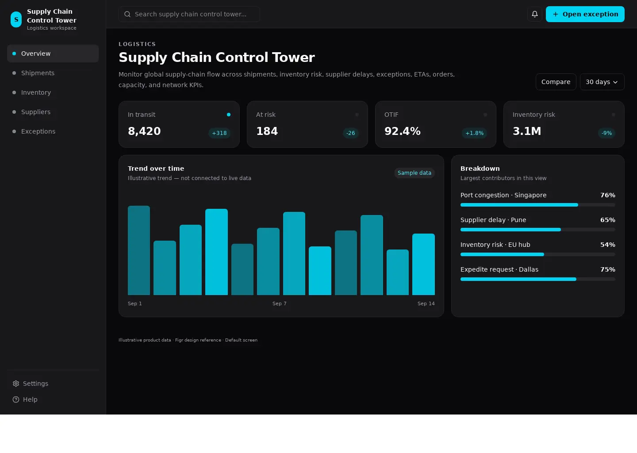Click the Sep 14 axis label
This screenshot has width=637, height=453.
click(x=426, y=303)
